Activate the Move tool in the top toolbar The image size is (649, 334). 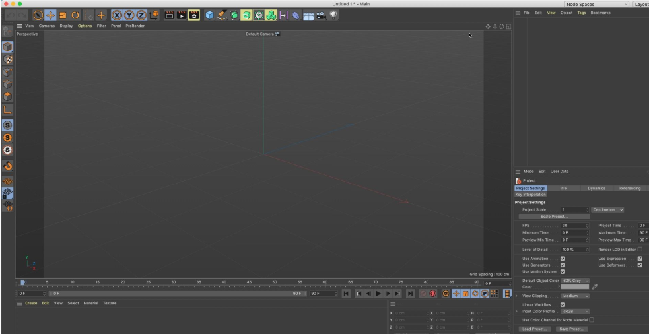50,15
